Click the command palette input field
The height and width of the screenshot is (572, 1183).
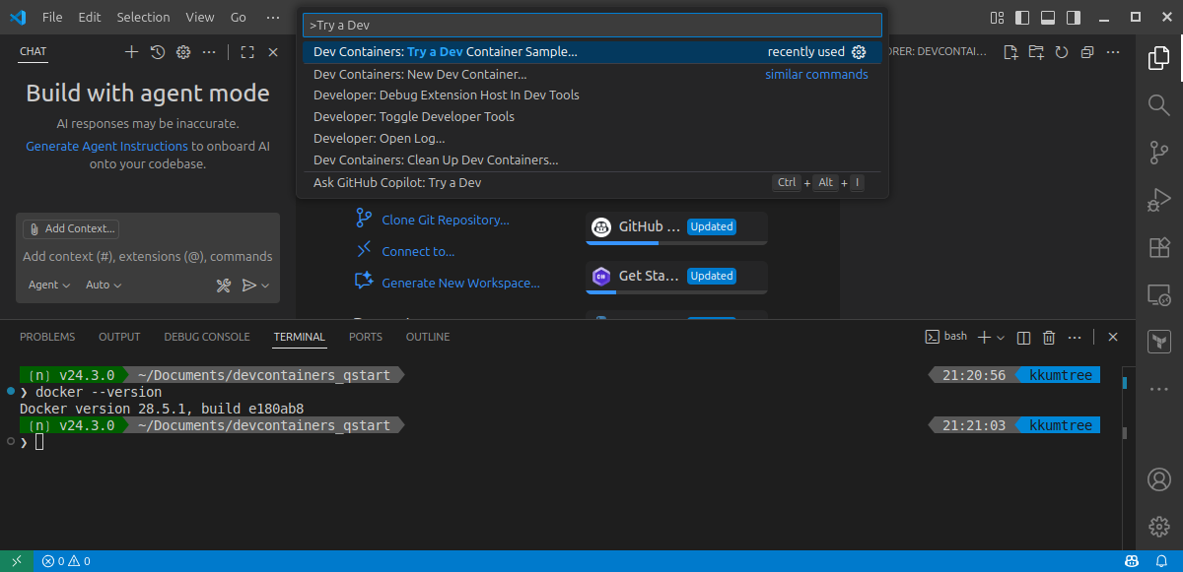[x=592, y=25]
